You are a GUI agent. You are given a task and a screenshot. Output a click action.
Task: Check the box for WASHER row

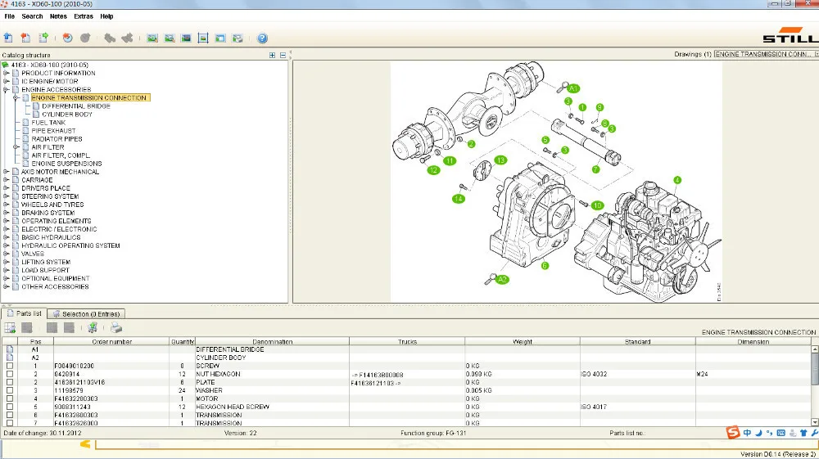coord(10,390)
